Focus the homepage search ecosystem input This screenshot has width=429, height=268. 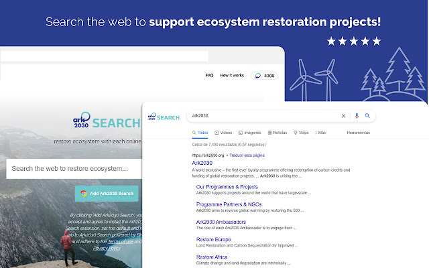click(x=74, y=169)
